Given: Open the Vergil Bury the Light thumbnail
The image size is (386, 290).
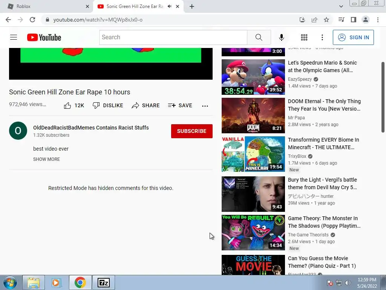Looking at the screenshot, I should [253, 194].
